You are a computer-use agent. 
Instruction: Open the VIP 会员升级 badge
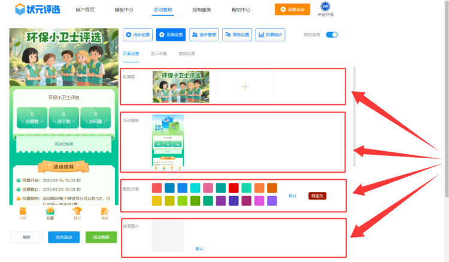coord(325,9)
